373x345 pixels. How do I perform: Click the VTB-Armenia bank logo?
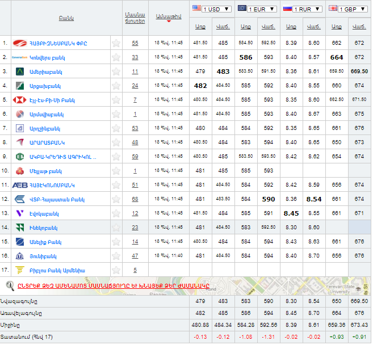coord(20,199)
